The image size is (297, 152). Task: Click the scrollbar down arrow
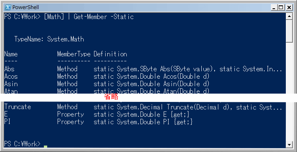tap(289, 145)
